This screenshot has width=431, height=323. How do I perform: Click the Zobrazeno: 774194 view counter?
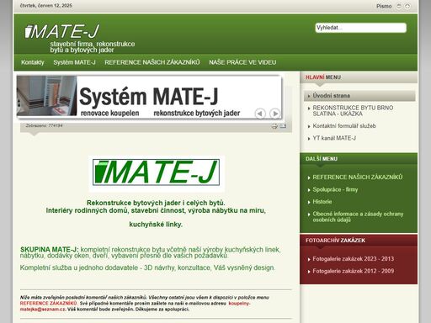click(x=44, y=125)
